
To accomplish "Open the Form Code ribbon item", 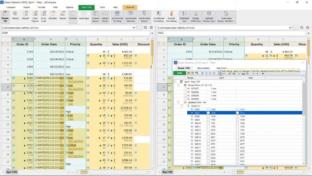I will point(43,17).
